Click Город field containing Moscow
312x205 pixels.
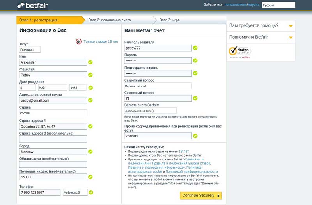click(x=53, y=152)
